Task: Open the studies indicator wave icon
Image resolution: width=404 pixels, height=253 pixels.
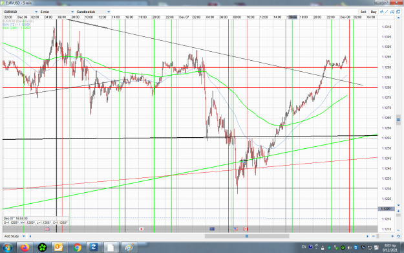Action: click(381, 12)
